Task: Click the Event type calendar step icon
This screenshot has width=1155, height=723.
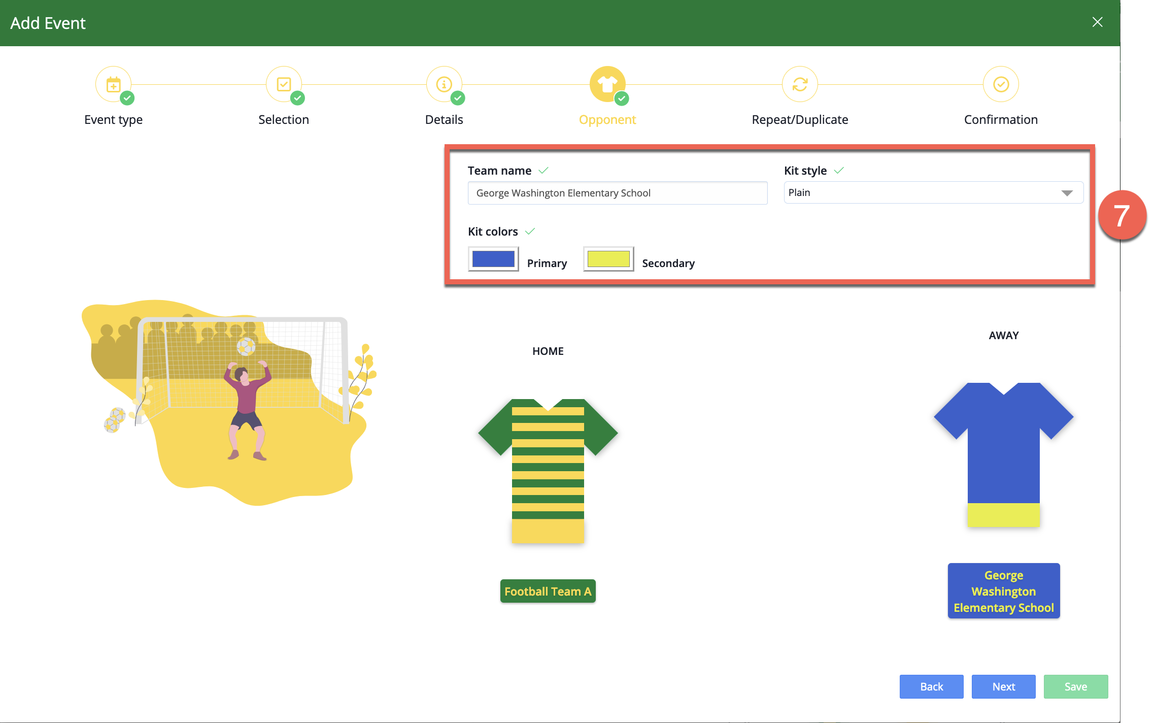Action: [113, 84]
